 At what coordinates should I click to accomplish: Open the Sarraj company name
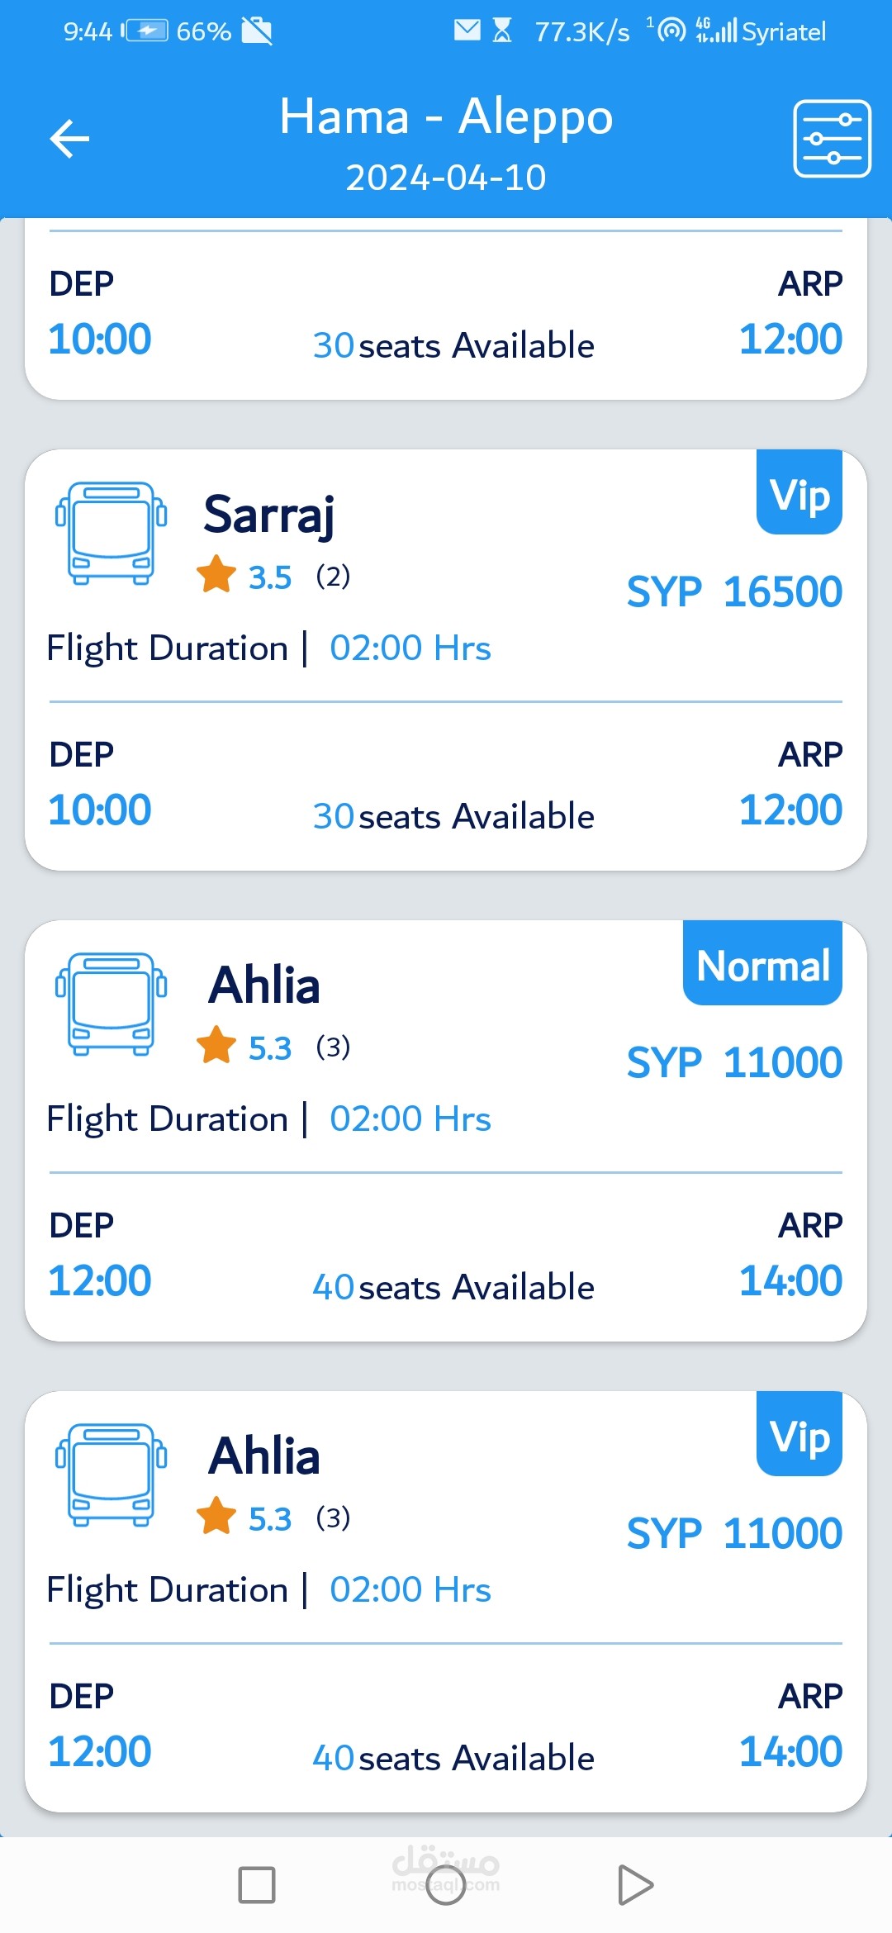point(269,515)
